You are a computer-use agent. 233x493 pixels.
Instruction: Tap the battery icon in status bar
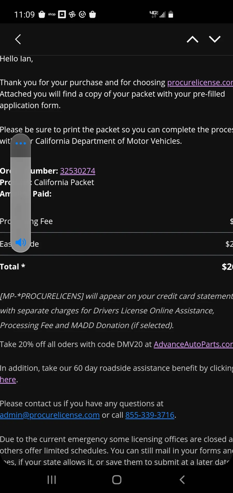171,14
